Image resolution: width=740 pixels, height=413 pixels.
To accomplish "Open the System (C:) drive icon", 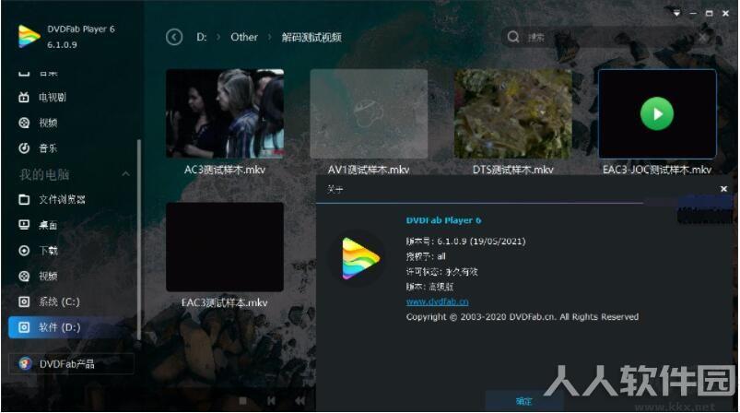I will (x=24, y=301).
